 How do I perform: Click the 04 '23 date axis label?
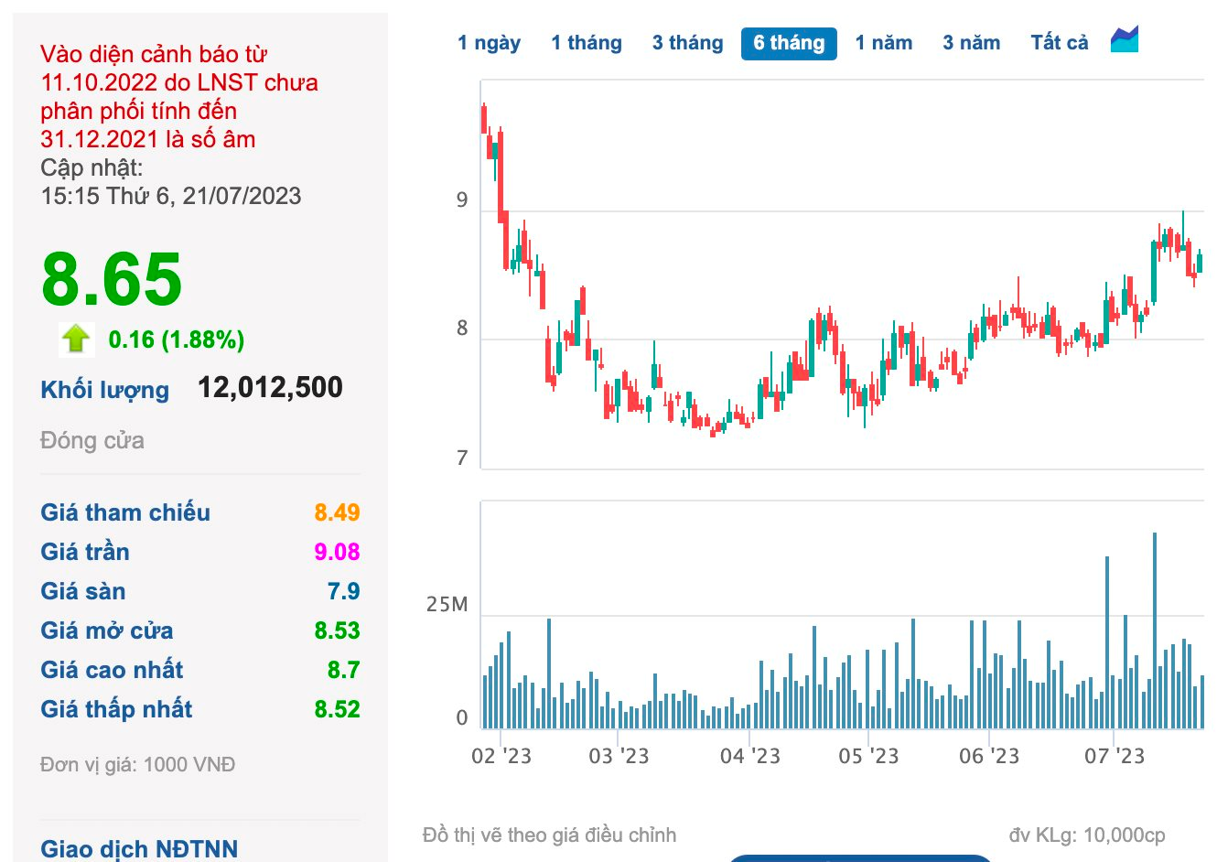[x=750, y=756]
